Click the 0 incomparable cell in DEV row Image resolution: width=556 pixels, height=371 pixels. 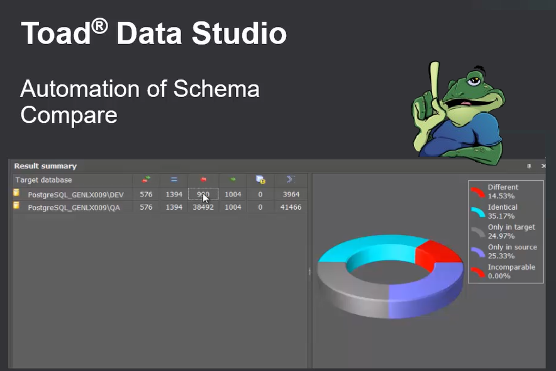click(x=260, y=195)
